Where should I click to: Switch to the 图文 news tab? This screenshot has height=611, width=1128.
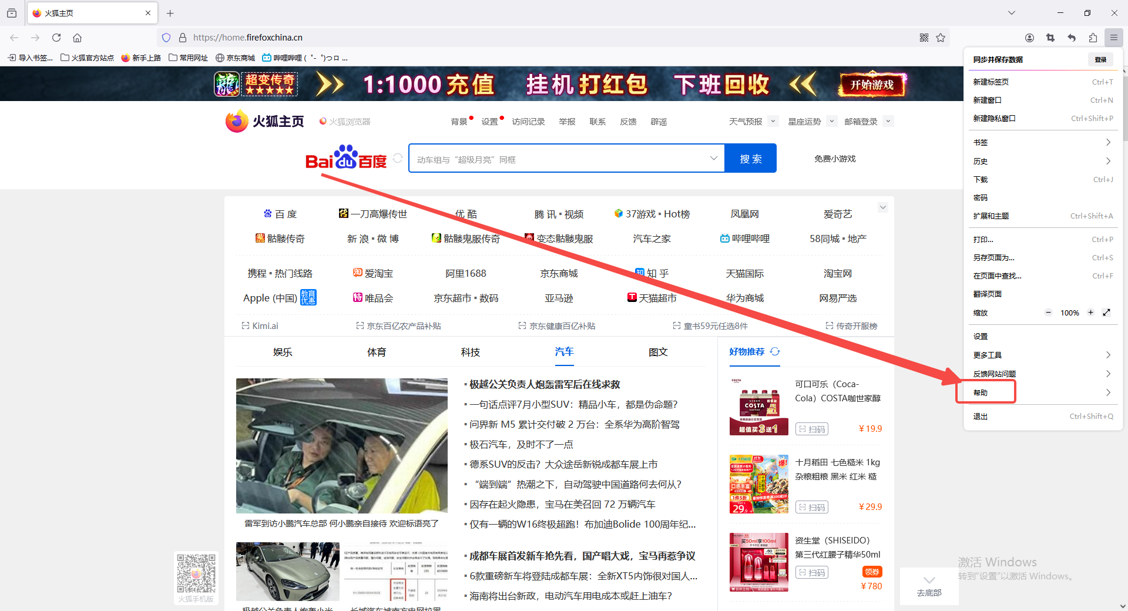click(x=658, y=352)
